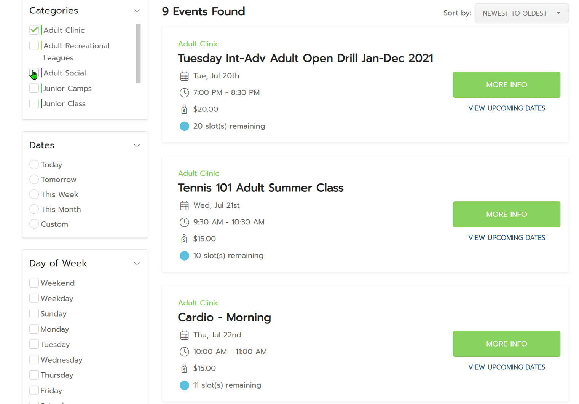Click blue dot beside 11 slot(s) remaining
This screenshot has height=404, width=579.
point(184,385)
